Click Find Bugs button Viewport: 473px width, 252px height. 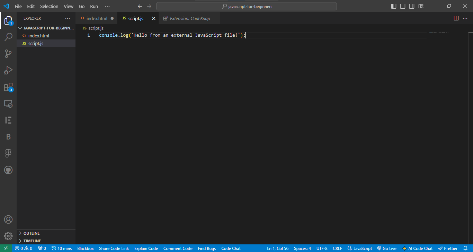tap(207, 248)
